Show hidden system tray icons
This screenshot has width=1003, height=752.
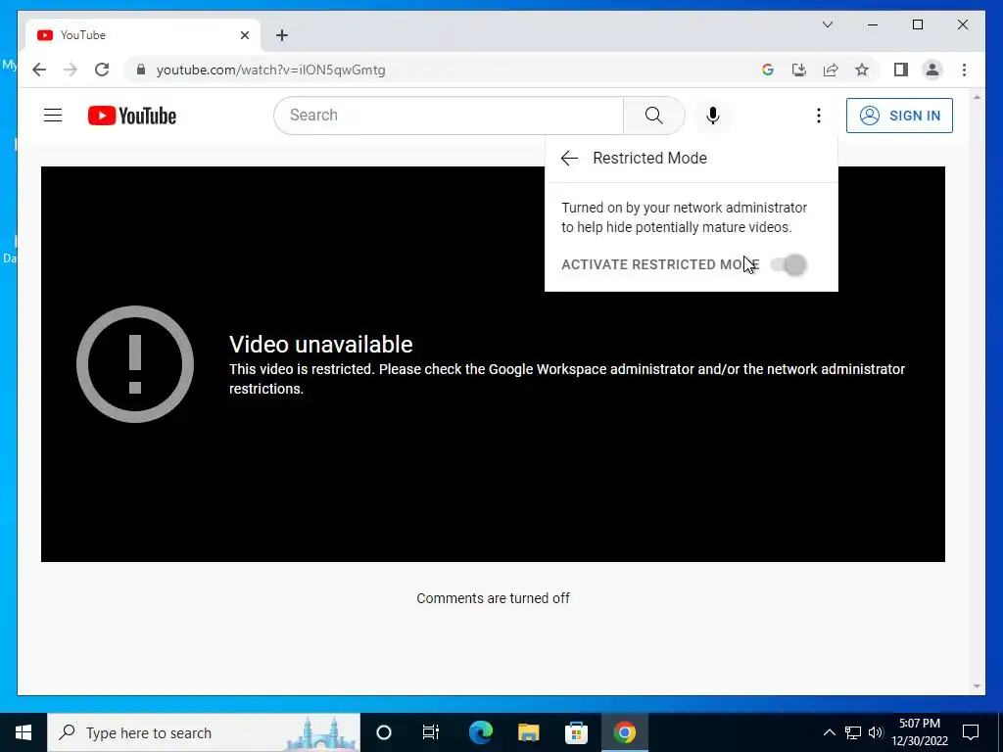[829, 732]
